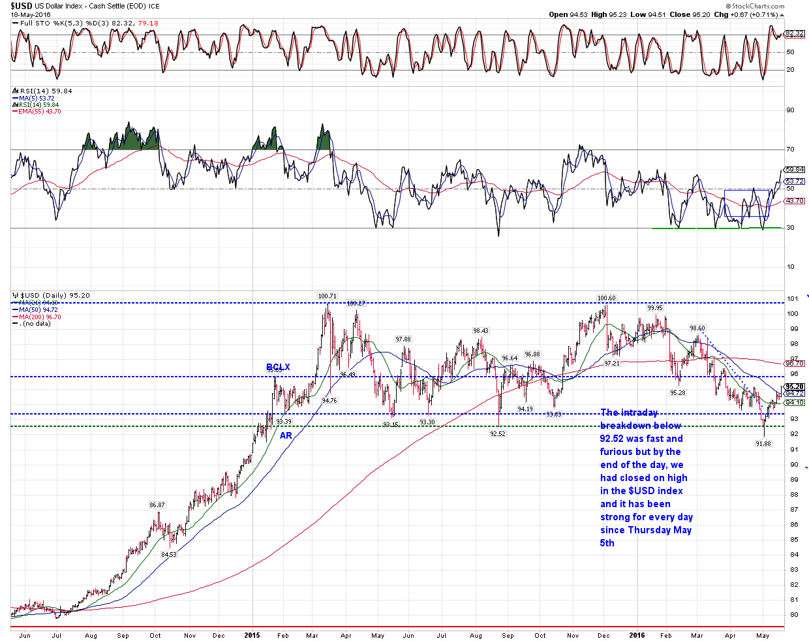
Task: Select the date 18-May-2016
Action: 29,14
